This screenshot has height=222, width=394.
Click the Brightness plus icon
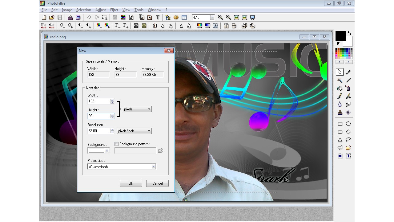coord(70,26)
